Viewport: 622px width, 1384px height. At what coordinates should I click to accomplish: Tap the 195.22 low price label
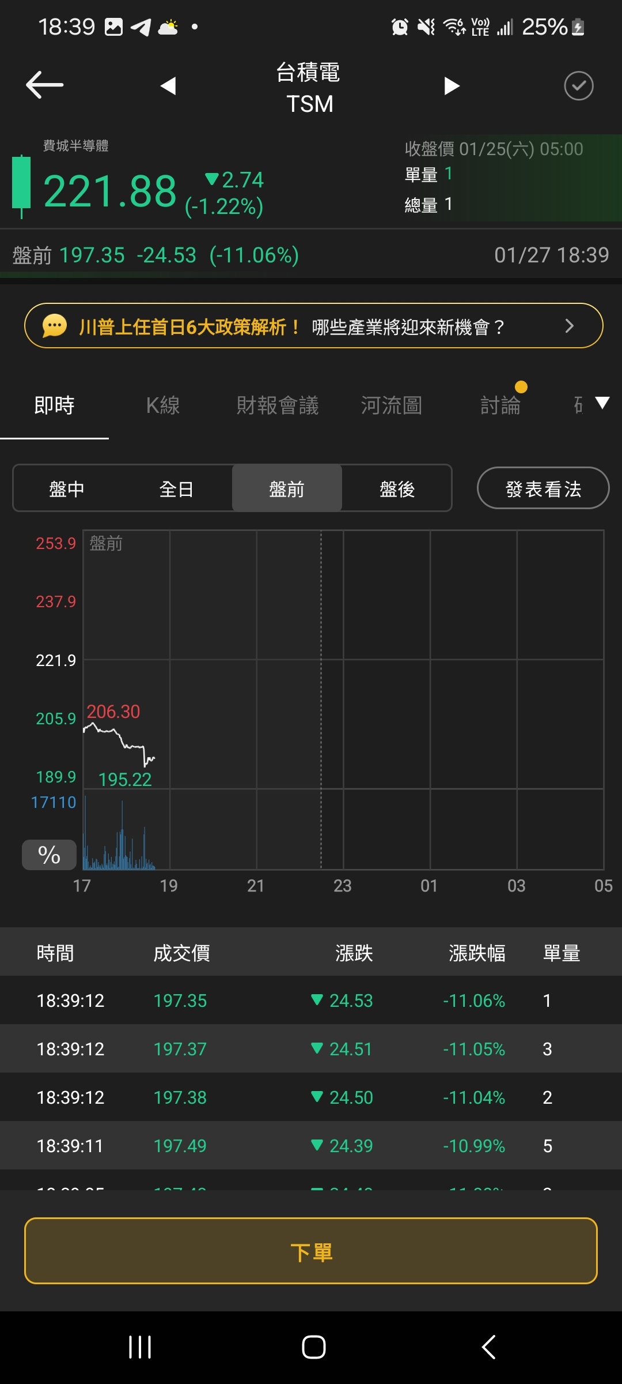tap(125, 780)
